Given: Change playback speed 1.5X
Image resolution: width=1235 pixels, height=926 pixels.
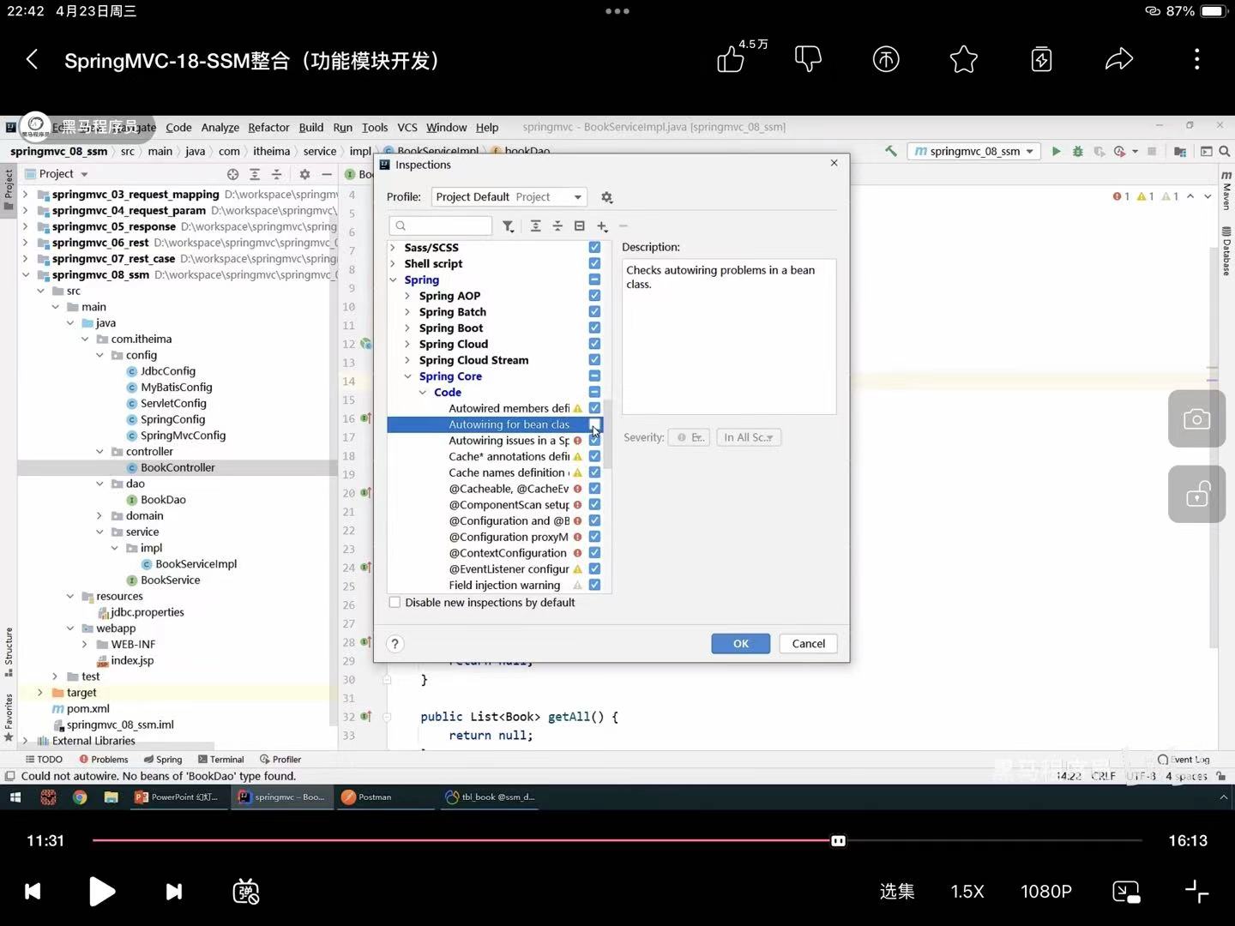Looking at the screenshot, I should pyautogui.click(x=967, y=892).
